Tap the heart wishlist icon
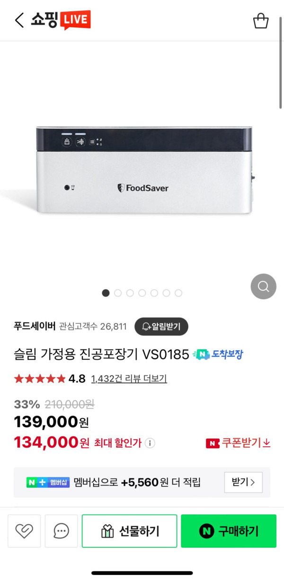Image resolution: width=284 pixels, height=581 pixels. tap(24, 531)
